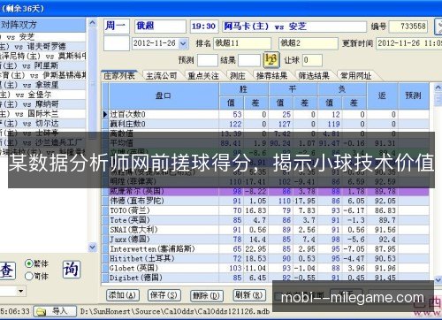Click the 更新时间 field
The height and width of the screenshot is (320, 442).
409,43
